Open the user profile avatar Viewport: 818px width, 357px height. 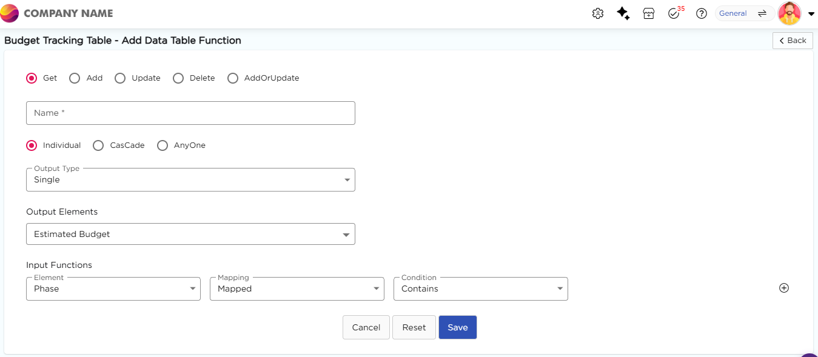790,13
